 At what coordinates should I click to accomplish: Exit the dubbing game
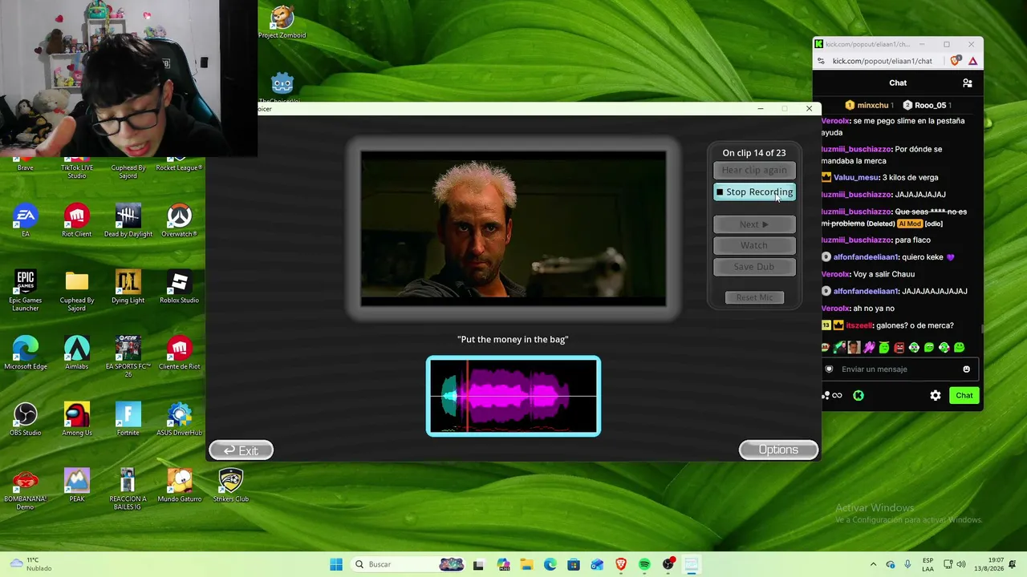[x=241, y=450]
